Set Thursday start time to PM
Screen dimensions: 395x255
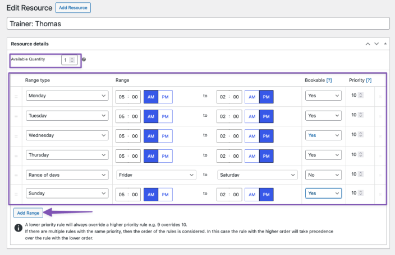[166, 156]
